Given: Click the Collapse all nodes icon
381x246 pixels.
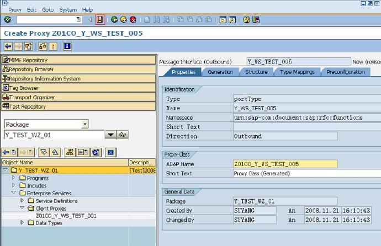Looking at the screenshot, I should tap(55, 152).
